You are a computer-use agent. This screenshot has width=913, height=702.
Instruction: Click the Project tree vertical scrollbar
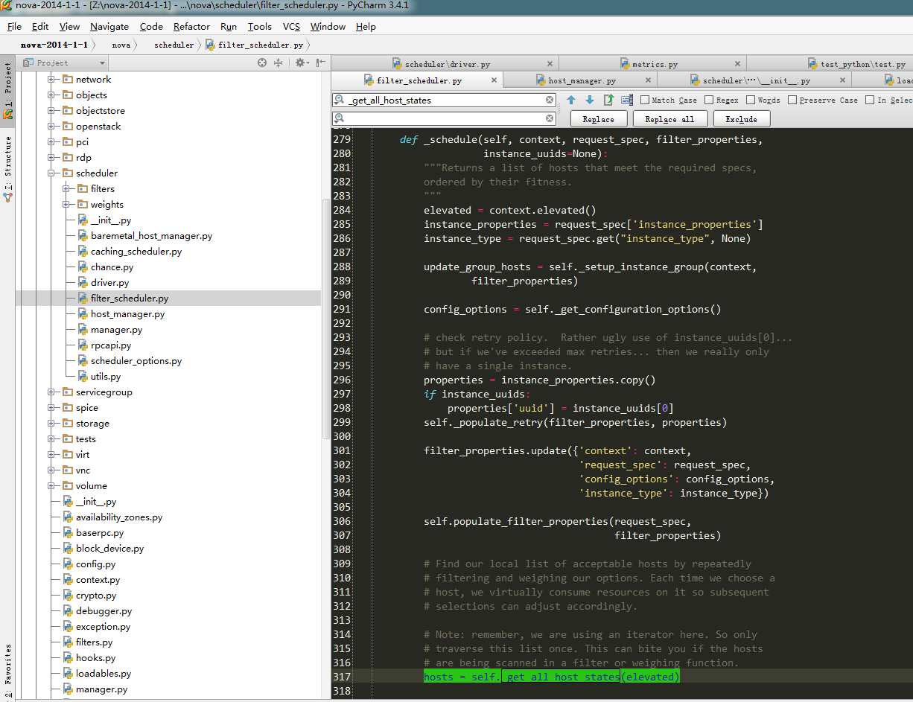click(x=325, y=319)
